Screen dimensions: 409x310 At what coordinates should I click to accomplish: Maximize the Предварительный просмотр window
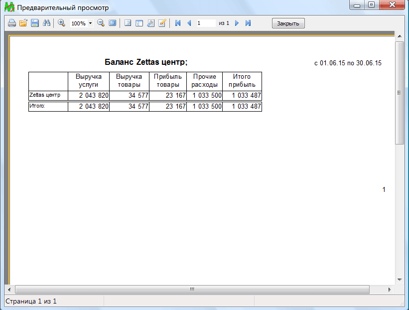click(372, 4)
